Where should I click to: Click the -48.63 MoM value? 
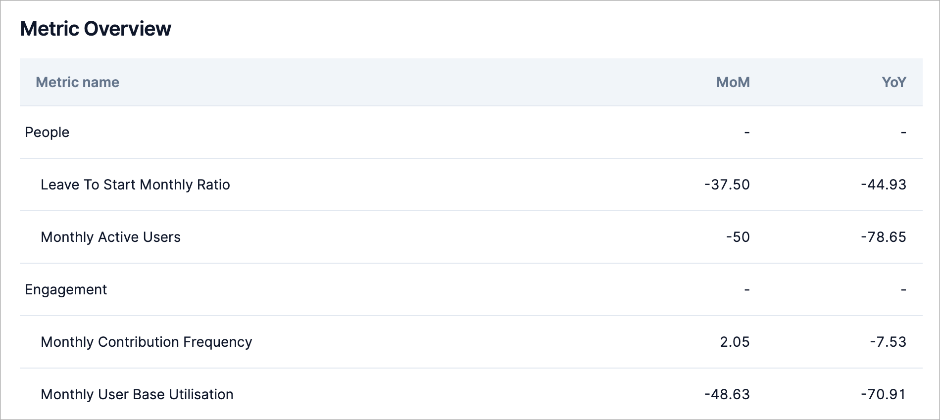click(727, 394)
